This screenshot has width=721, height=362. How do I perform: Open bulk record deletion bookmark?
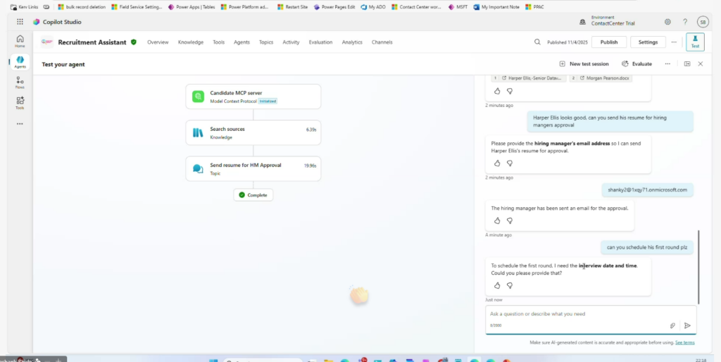click(x=82, y=7)
